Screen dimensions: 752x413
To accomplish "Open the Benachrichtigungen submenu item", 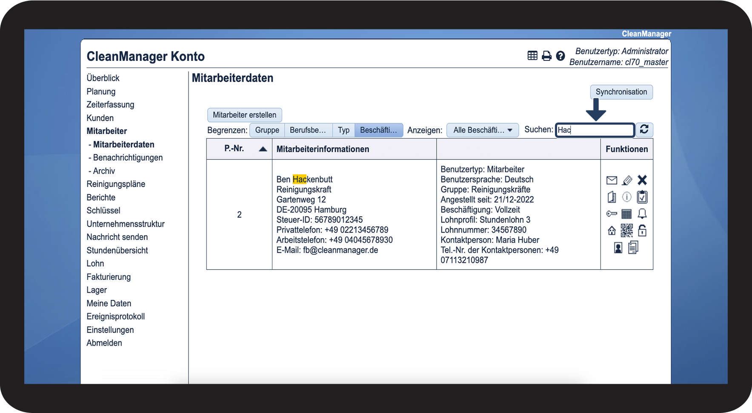I will tap(128, 157).
